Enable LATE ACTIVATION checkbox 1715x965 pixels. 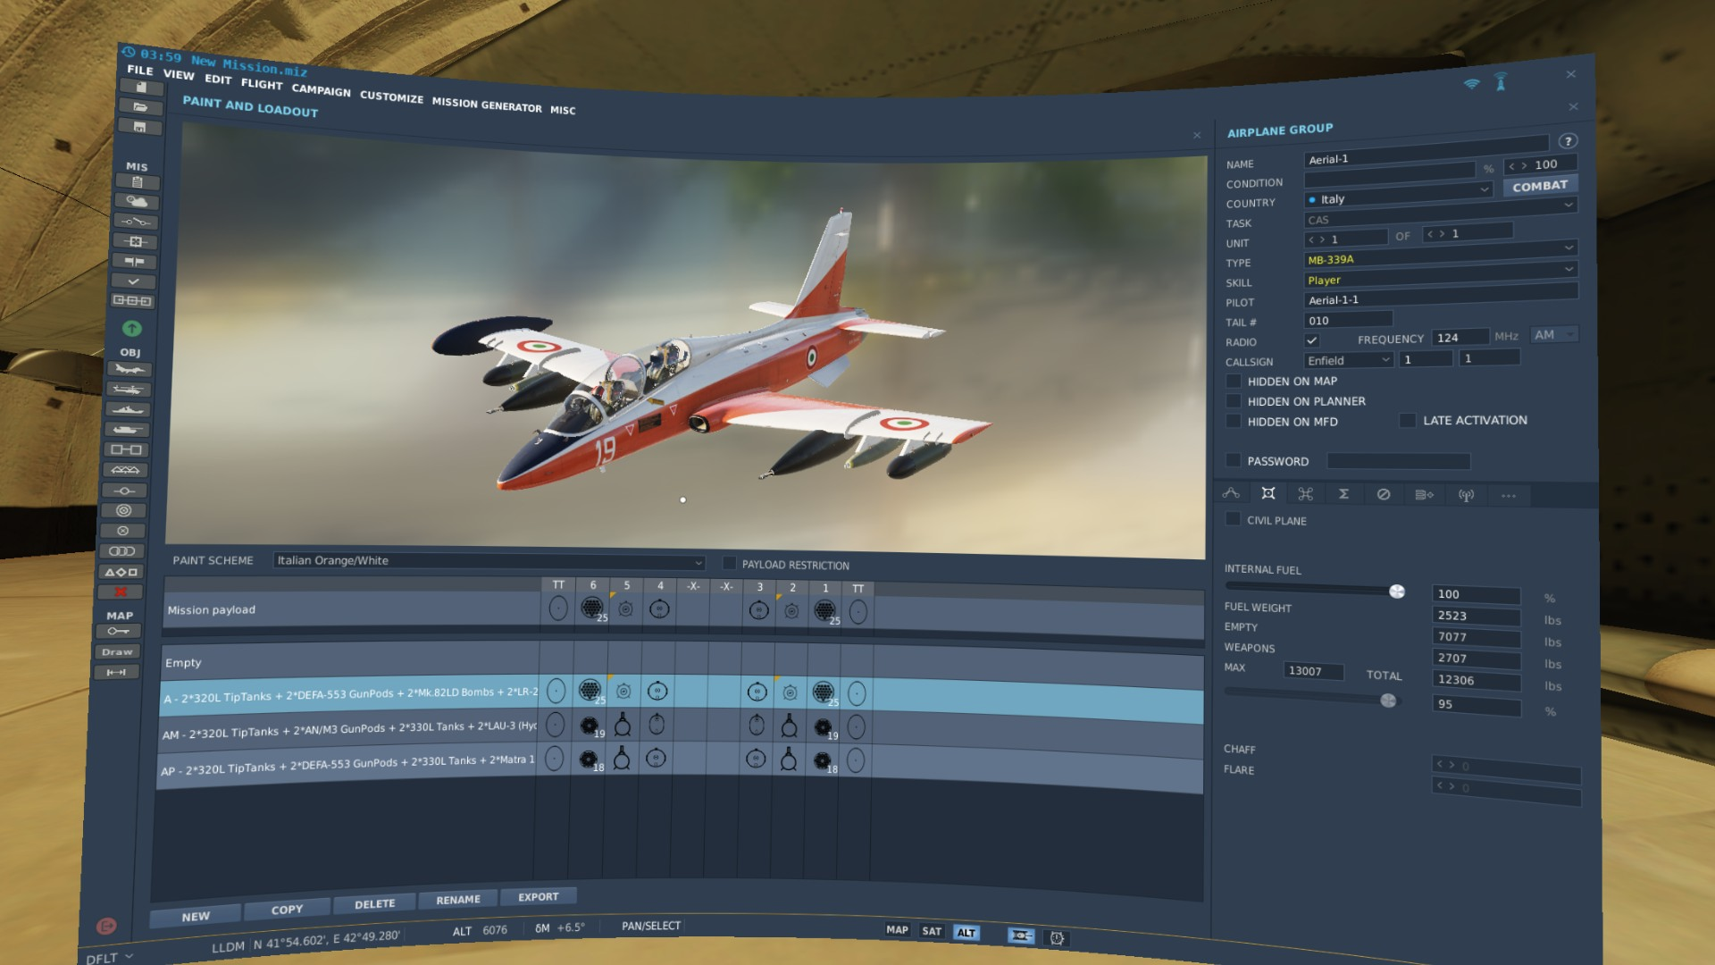[1408, 420]
